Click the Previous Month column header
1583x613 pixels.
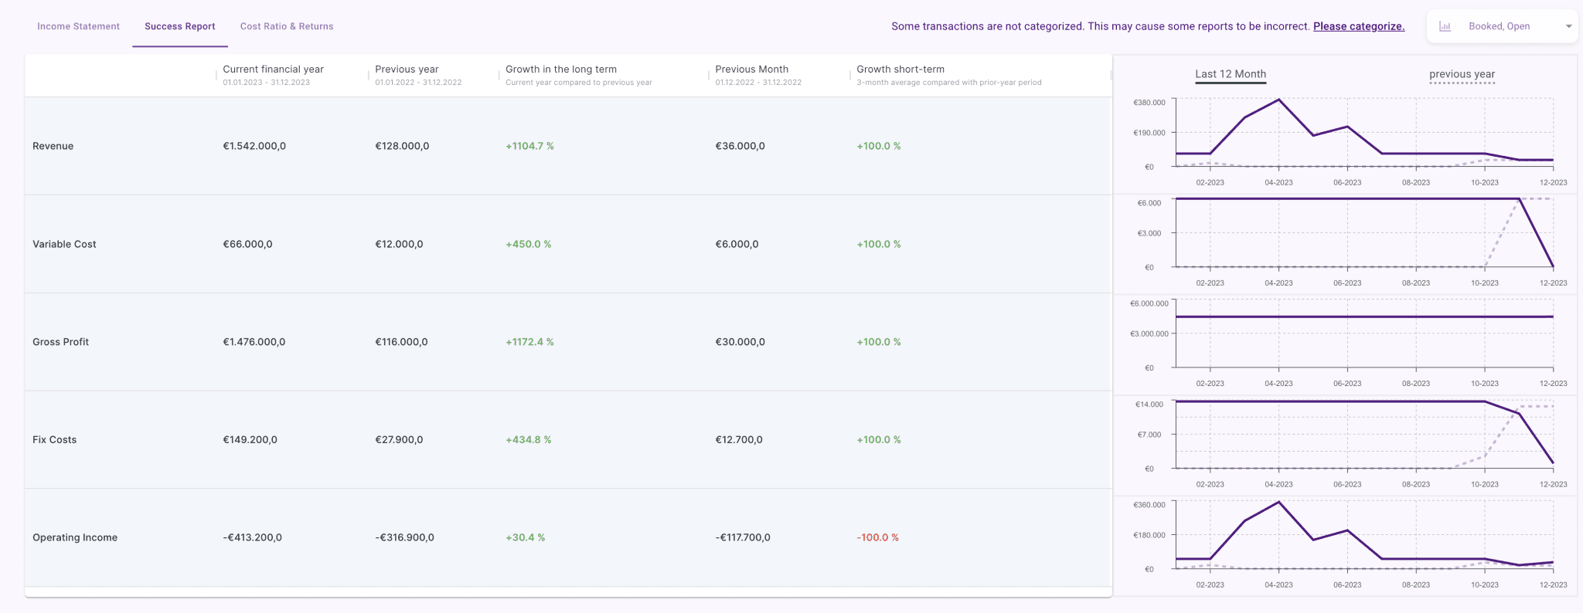[x=751, y=69]
